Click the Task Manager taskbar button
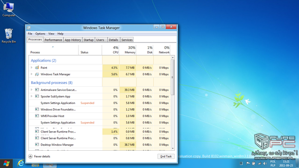The height and width of the screenshot is (168, 299). [x=50, y=164]
